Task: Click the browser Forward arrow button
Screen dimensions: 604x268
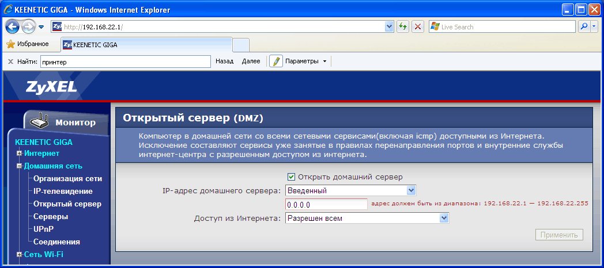Action: 28,26
